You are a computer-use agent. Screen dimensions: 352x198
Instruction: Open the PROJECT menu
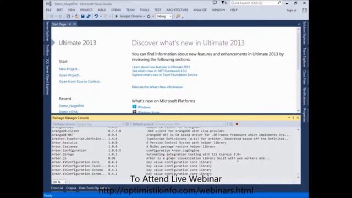(86, 10)
